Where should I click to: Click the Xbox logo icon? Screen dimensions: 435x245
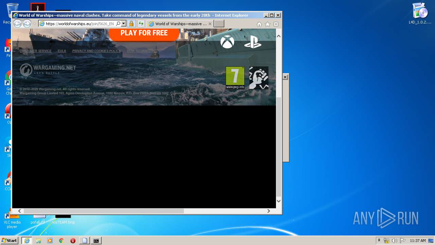coord(227,42)
